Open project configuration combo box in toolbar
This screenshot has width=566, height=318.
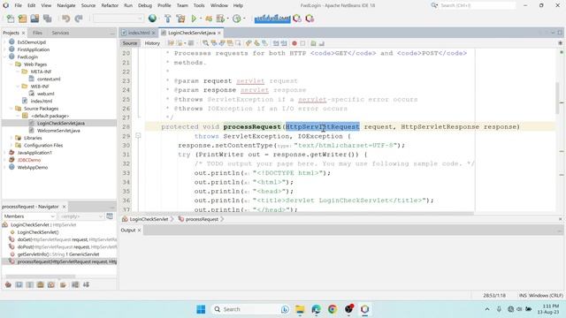pos(118,19)
